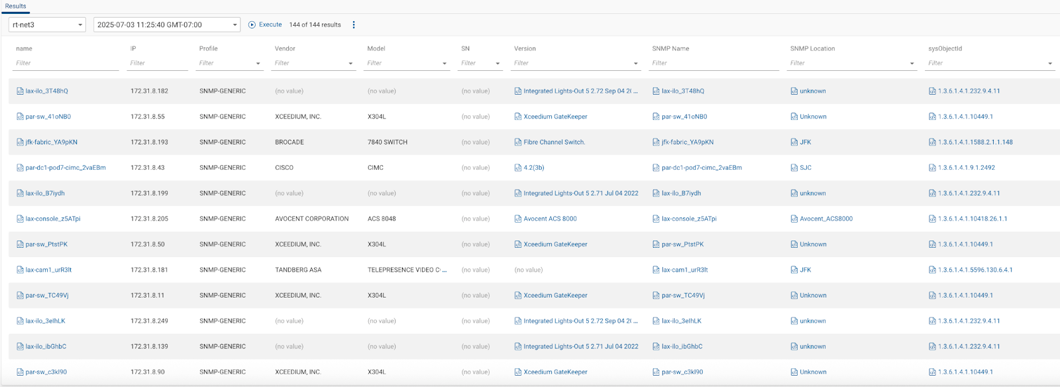The image size is (1060, 387).
Task: Click the SNMP Name filter field
Action: click(x=714, y=64)
